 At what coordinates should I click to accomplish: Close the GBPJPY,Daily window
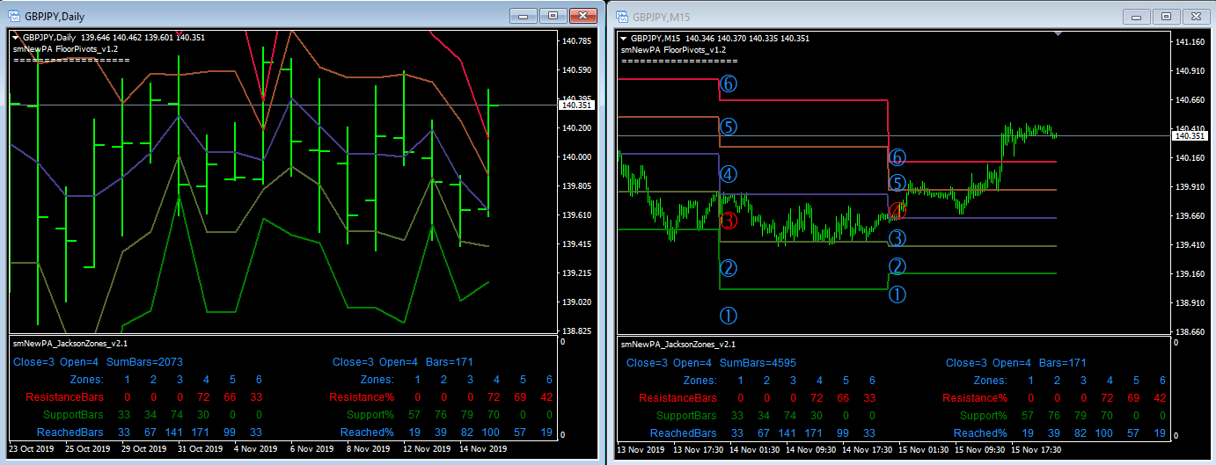click(x=582, y=16)
